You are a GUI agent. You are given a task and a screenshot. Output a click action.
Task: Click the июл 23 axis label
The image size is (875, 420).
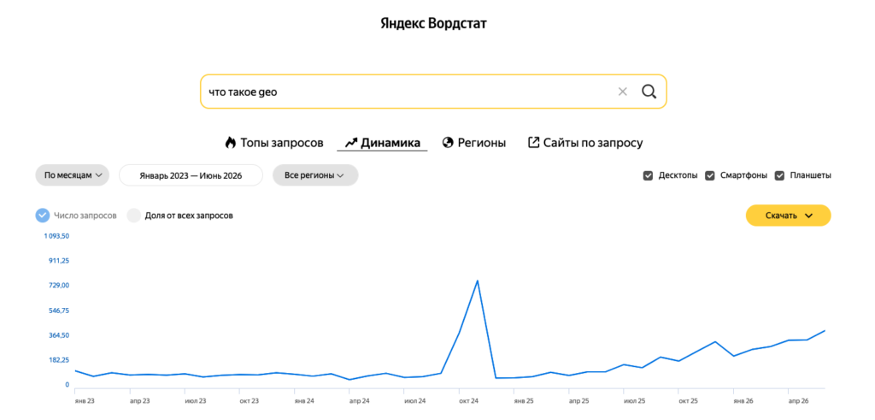coord(195,401)
